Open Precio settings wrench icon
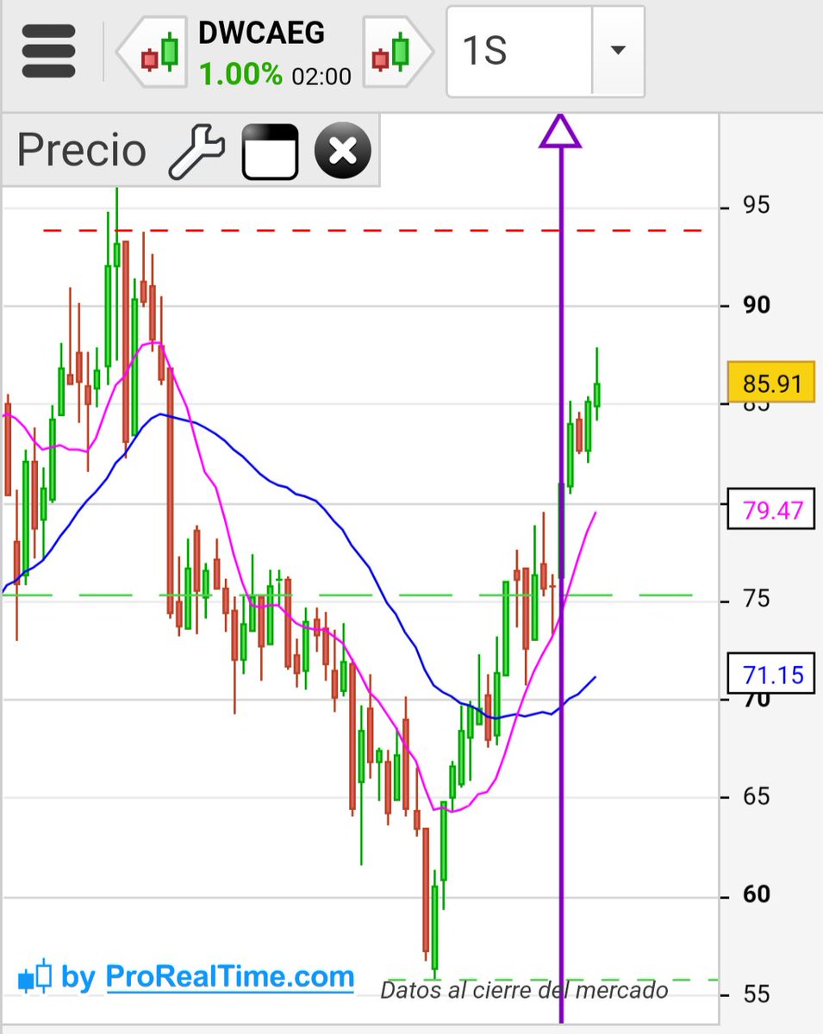Image resolution: width=823 pixels, height=1034 pixels. point(196,151)
